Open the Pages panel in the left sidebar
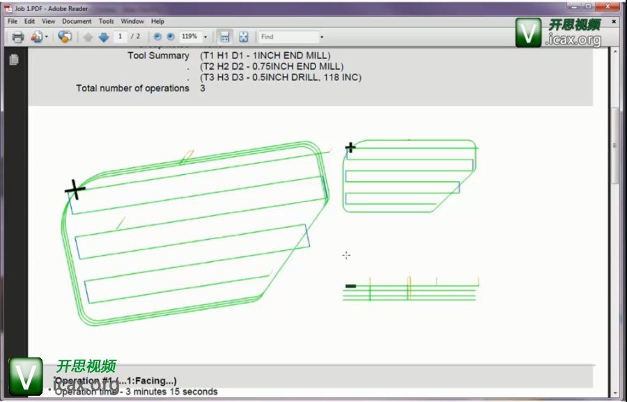The image size is (627, 402). [13, 60]
